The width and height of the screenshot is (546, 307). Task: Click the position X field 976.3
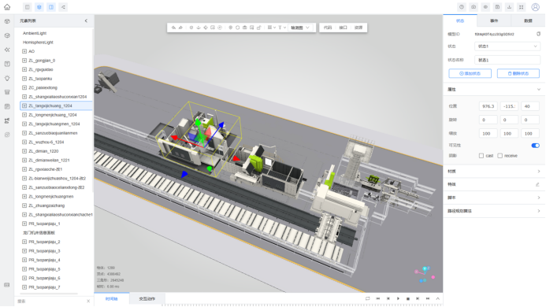point(488,106)
